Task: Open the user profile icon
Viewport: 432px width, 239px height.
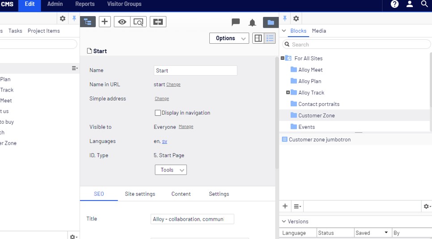Action: [x=410, y=4]
